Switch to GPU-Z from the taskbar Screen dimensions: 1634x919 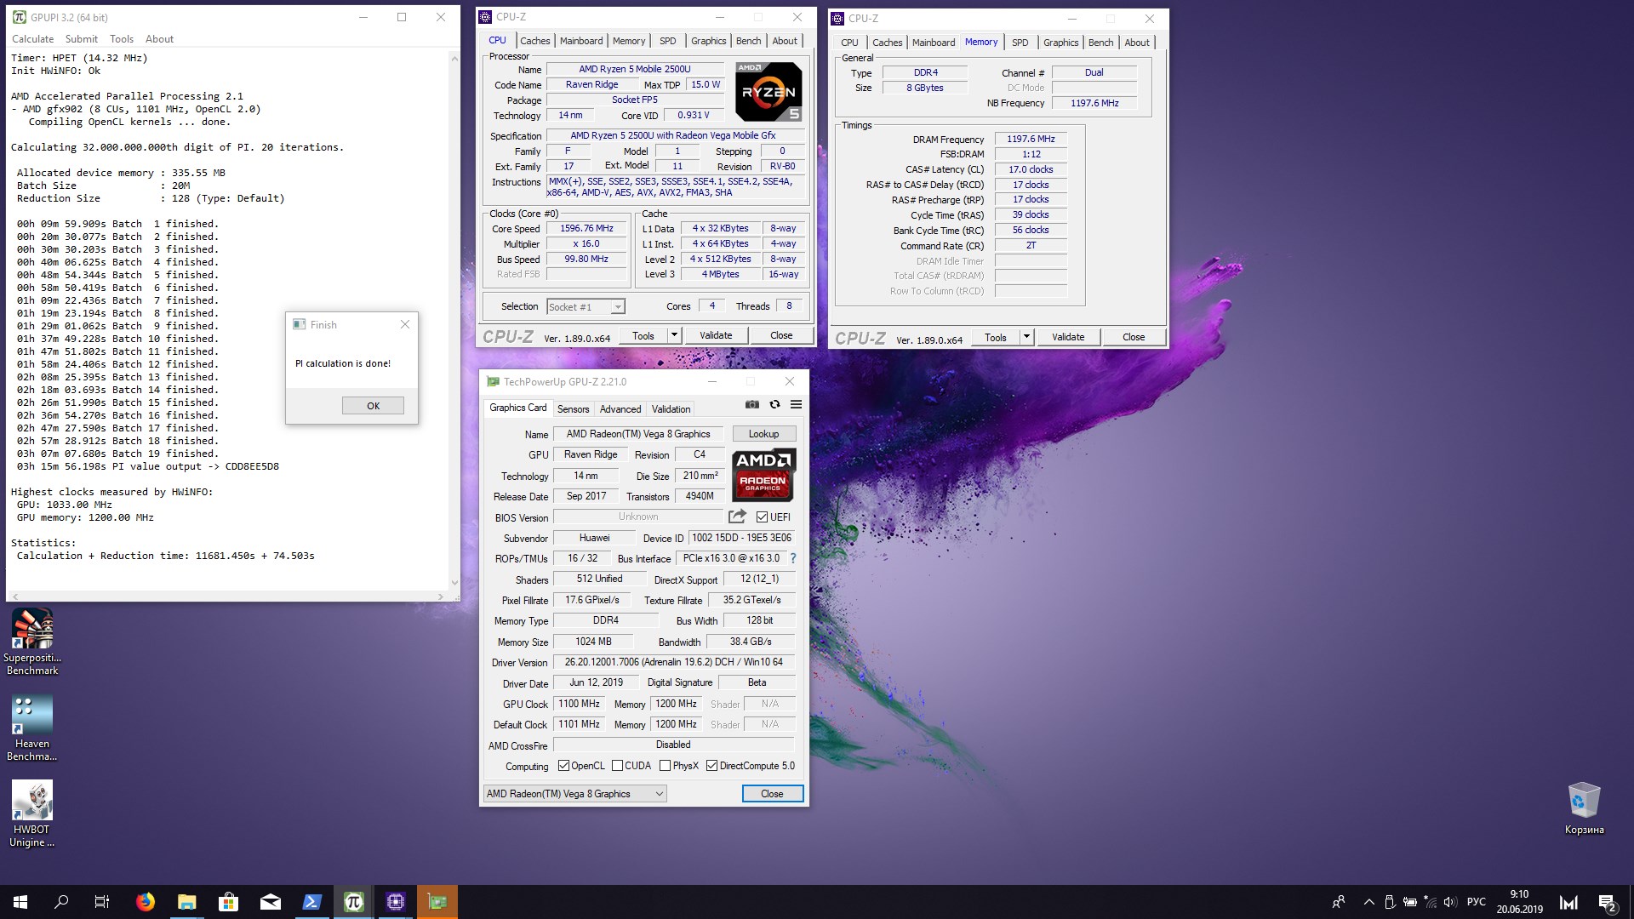437,902
